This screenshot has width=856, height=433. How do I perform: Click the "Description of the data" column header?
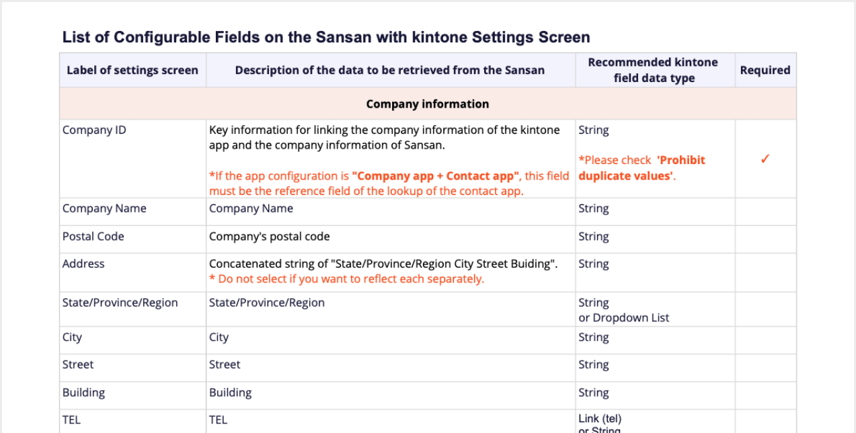click(390, 70)
